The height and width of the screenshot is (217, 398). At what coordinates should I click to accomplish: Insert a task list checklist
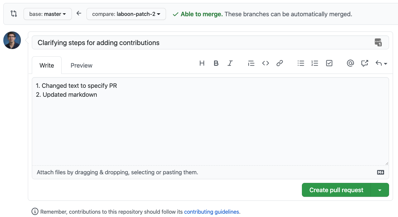coord(329,63)
